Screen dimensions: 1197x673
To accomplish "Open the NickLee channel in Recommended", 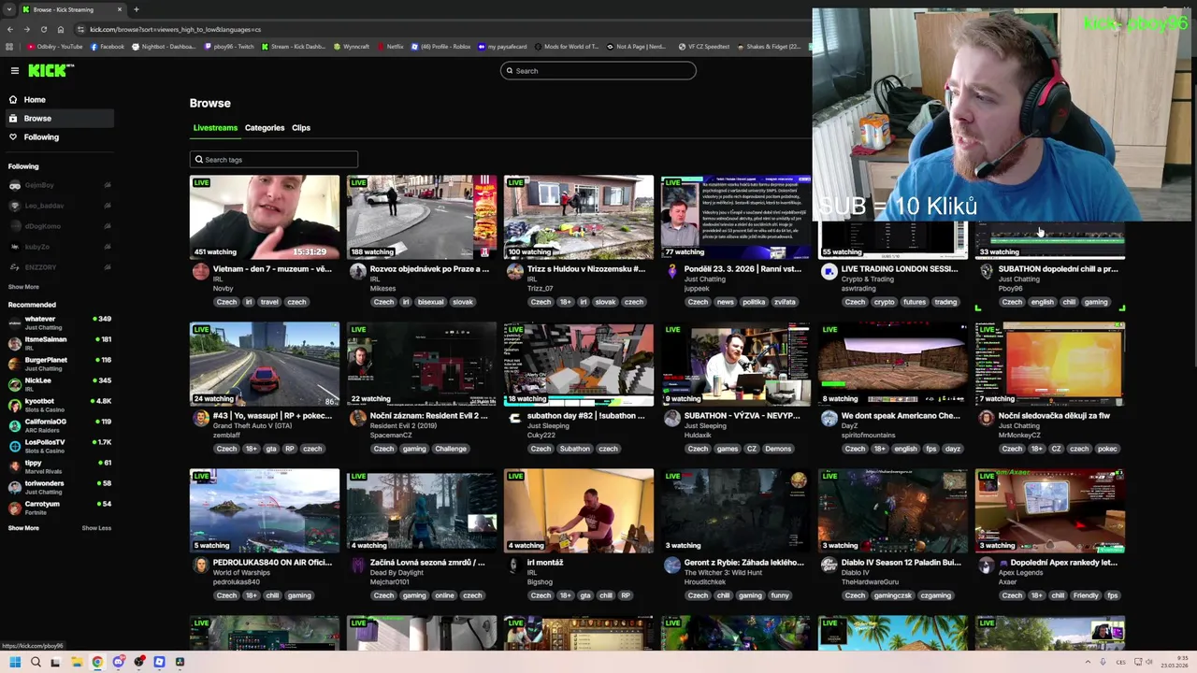I will pos(59,384).
